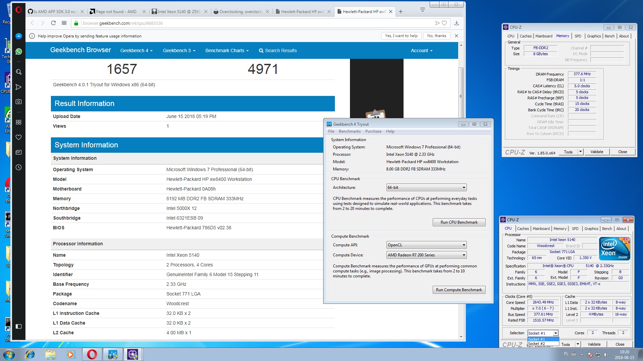Click Run Compute Benchmark button

pyautogui.click(x=459, y=290)
